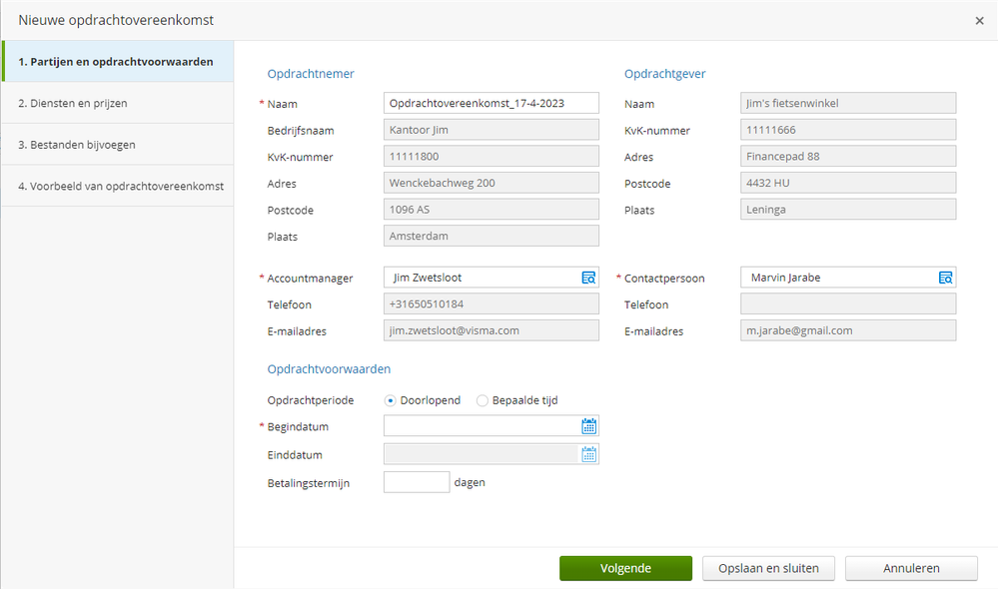
Task: Open the Contactpersoon lookup search icon
Action: click(x=945, y=278)
